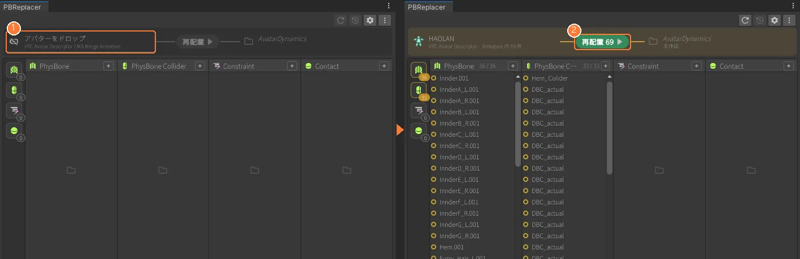Add a Contact with the plus button, right panel
This screenshot has width=800, height=259.
tap(789, 66)
